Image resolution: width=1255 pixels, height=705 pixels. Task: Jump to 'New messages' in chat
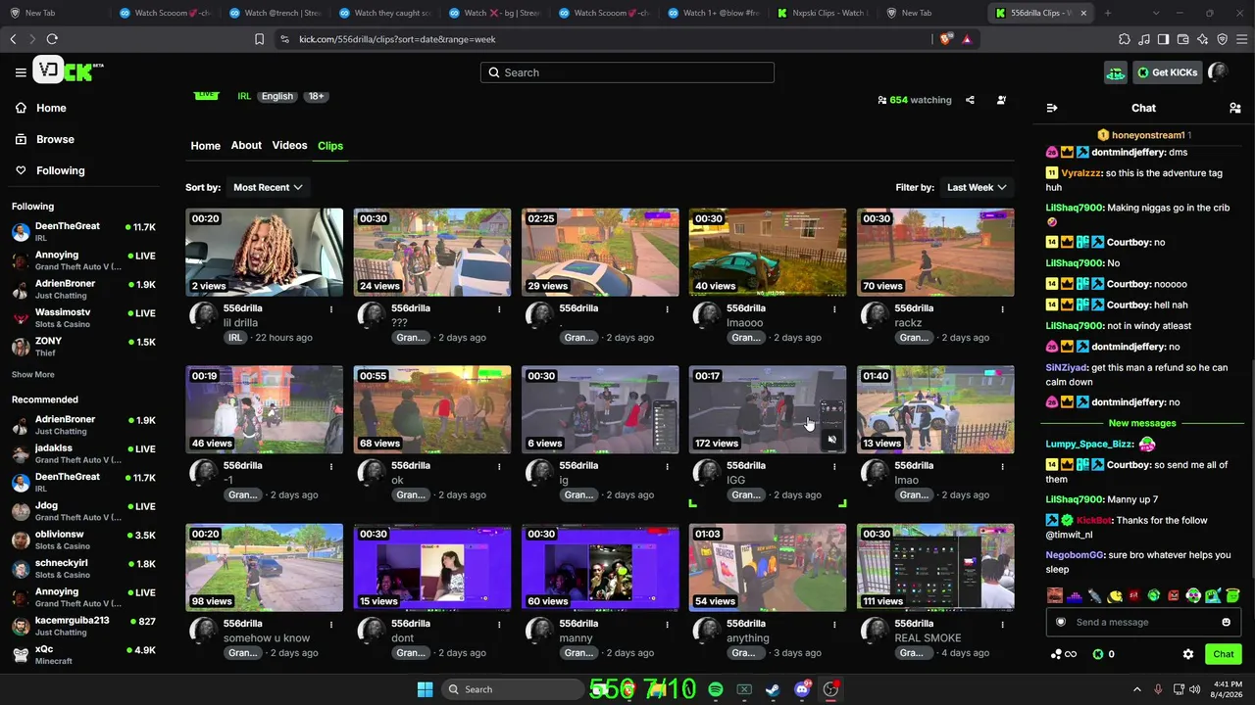(x=1142, y=423)
